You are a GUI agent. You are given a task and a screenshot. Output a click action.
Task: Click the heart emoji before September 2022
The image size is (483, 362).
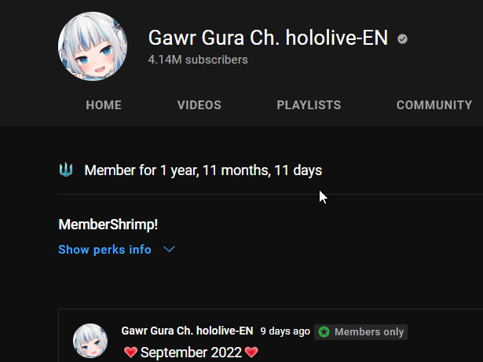point(130,352)
